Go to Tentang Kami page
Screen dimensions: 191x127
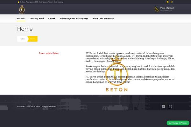37,18
